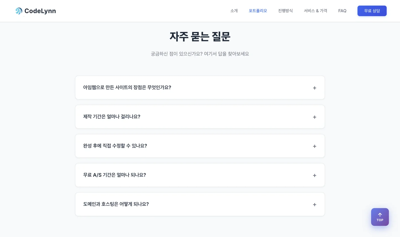
Task: Expand the question about editing after completion
Action: pos(200,146)
